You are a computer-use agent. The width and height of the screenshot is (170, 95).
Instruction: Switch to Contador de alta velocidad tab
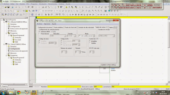click(x=86, y=27)
